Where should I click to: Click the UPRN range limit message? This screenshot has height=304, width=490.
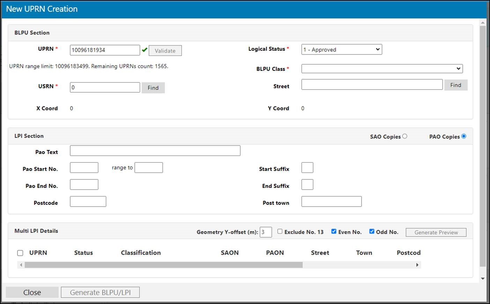click(x=89, y=66)
